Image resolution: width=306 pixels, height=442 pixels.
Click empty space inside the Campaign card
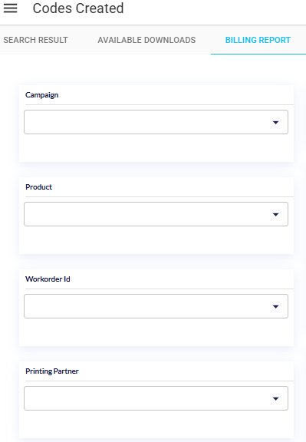click(x=156, y=148)
